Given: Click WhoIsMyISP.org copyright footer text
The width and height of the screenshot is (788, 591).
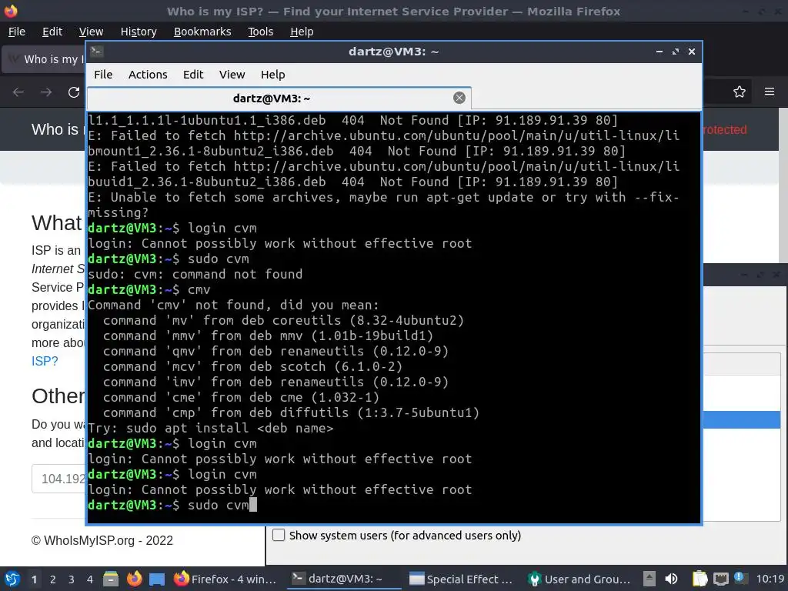Looking at the screenshot, I should click(x=102, y=541).
